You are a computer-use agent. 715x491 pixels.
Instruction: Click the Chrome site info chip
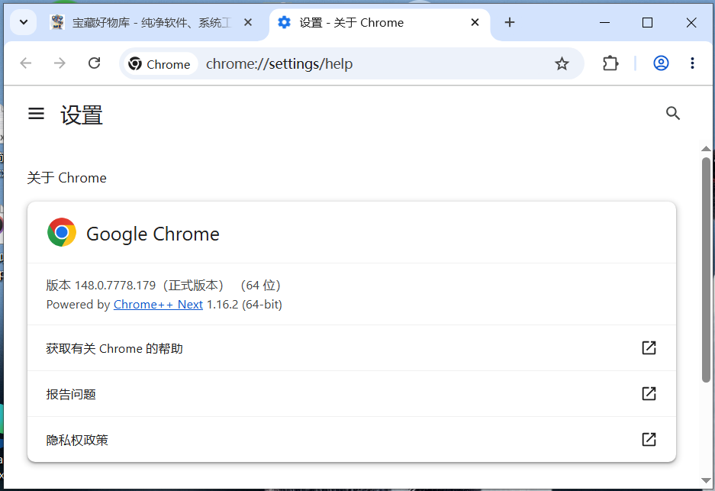[160, 64]
